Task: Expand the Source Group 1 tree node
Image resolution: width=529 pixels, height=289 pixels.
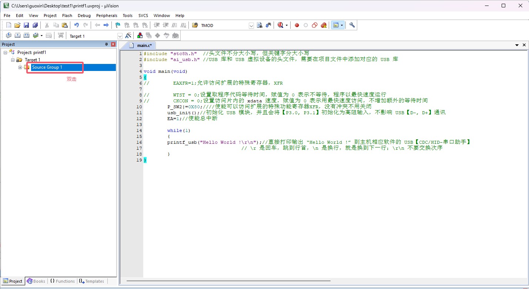Action: point(20,67)
